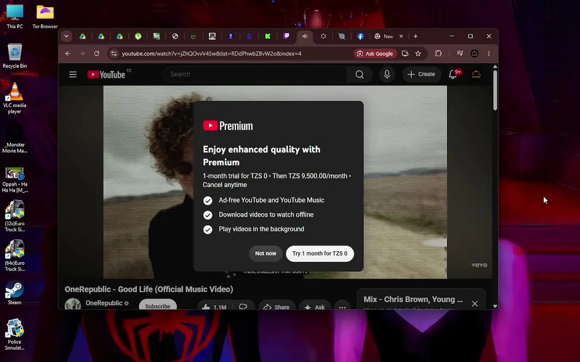The height and width of the screenshot is (362, 580).
Task: Click the address bar URL text
Action: [x=211, y=54]
